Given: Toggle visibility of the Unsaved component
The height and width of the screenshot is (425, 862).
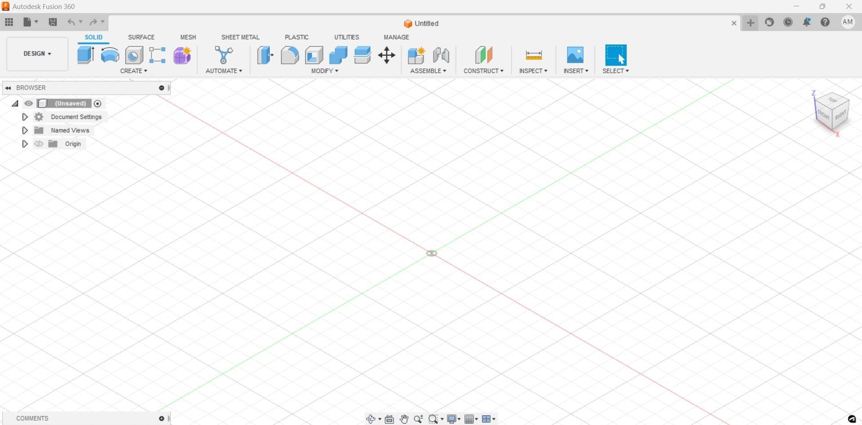Looking at the screenshot, I should tap(29, 103).
